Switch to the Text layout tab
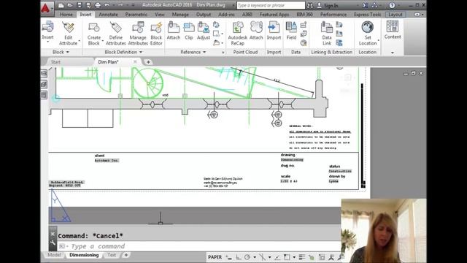467x263 pixels. (112, 255)
